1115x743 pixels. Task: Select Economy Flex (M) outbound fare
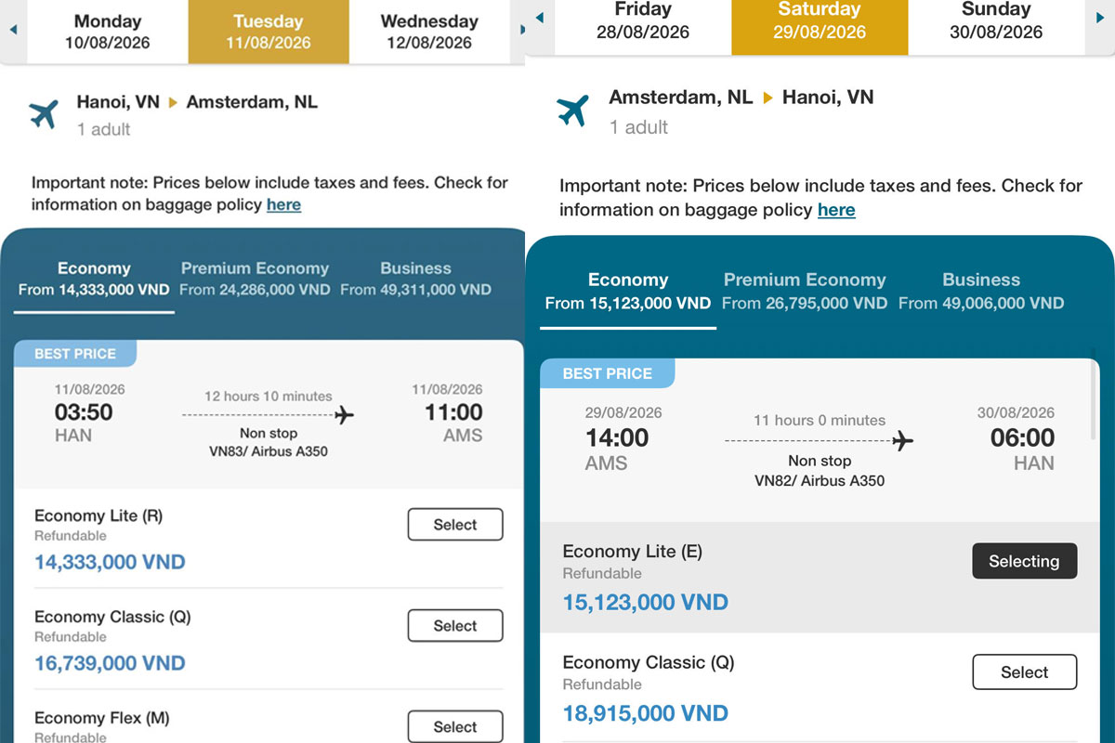[x=455, y=726]
